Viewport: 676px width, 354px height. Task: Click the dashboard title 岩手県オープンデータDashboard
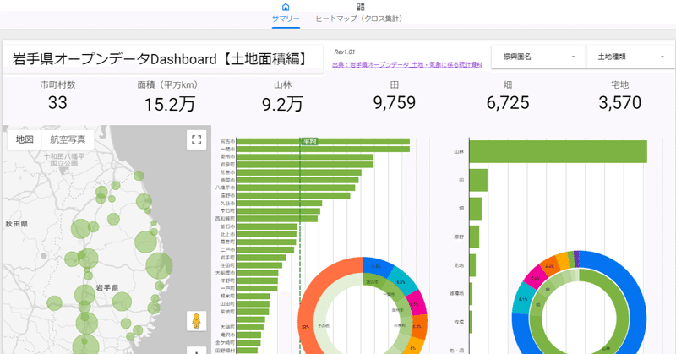pyautogui.click(x=161, y=59)
